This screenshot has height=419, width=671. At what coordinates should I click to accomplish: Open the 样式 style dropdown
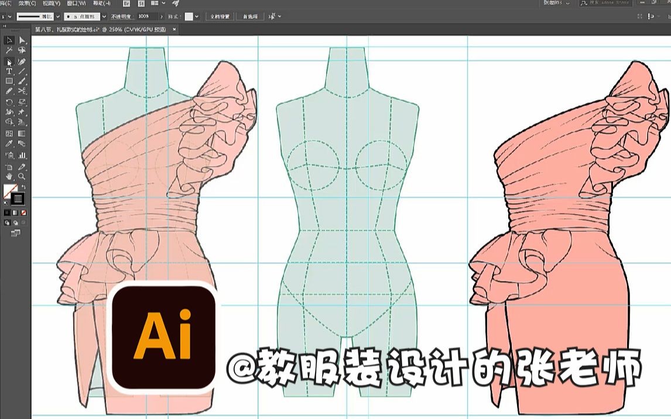click(x=196, y=16)
